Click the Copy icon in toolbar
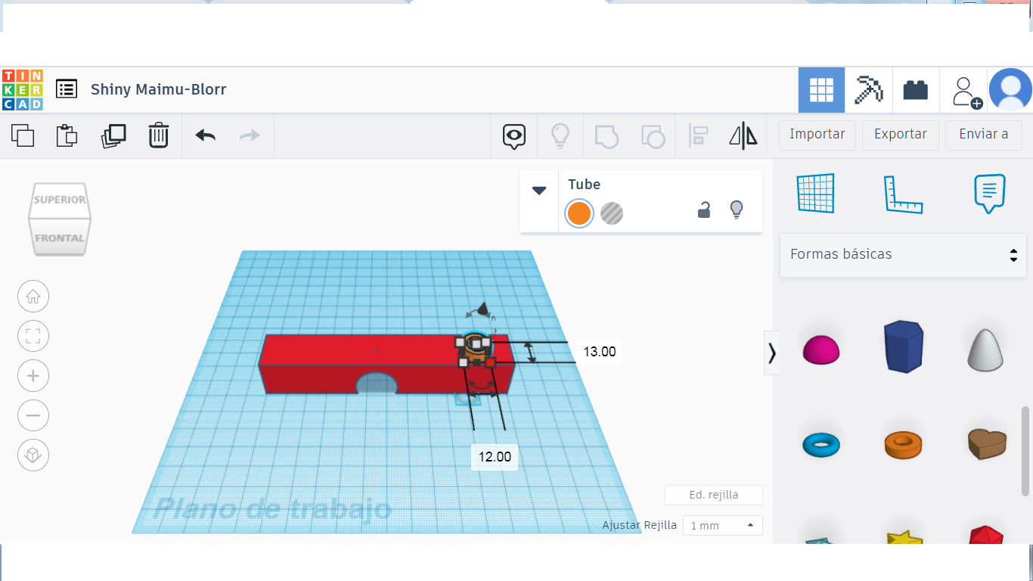 tap(23, 135)
